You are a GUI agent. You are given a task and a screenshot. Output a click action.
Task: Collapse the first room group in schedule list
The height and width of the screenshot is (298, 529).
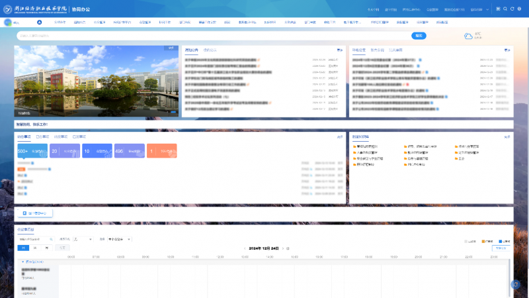23,262
